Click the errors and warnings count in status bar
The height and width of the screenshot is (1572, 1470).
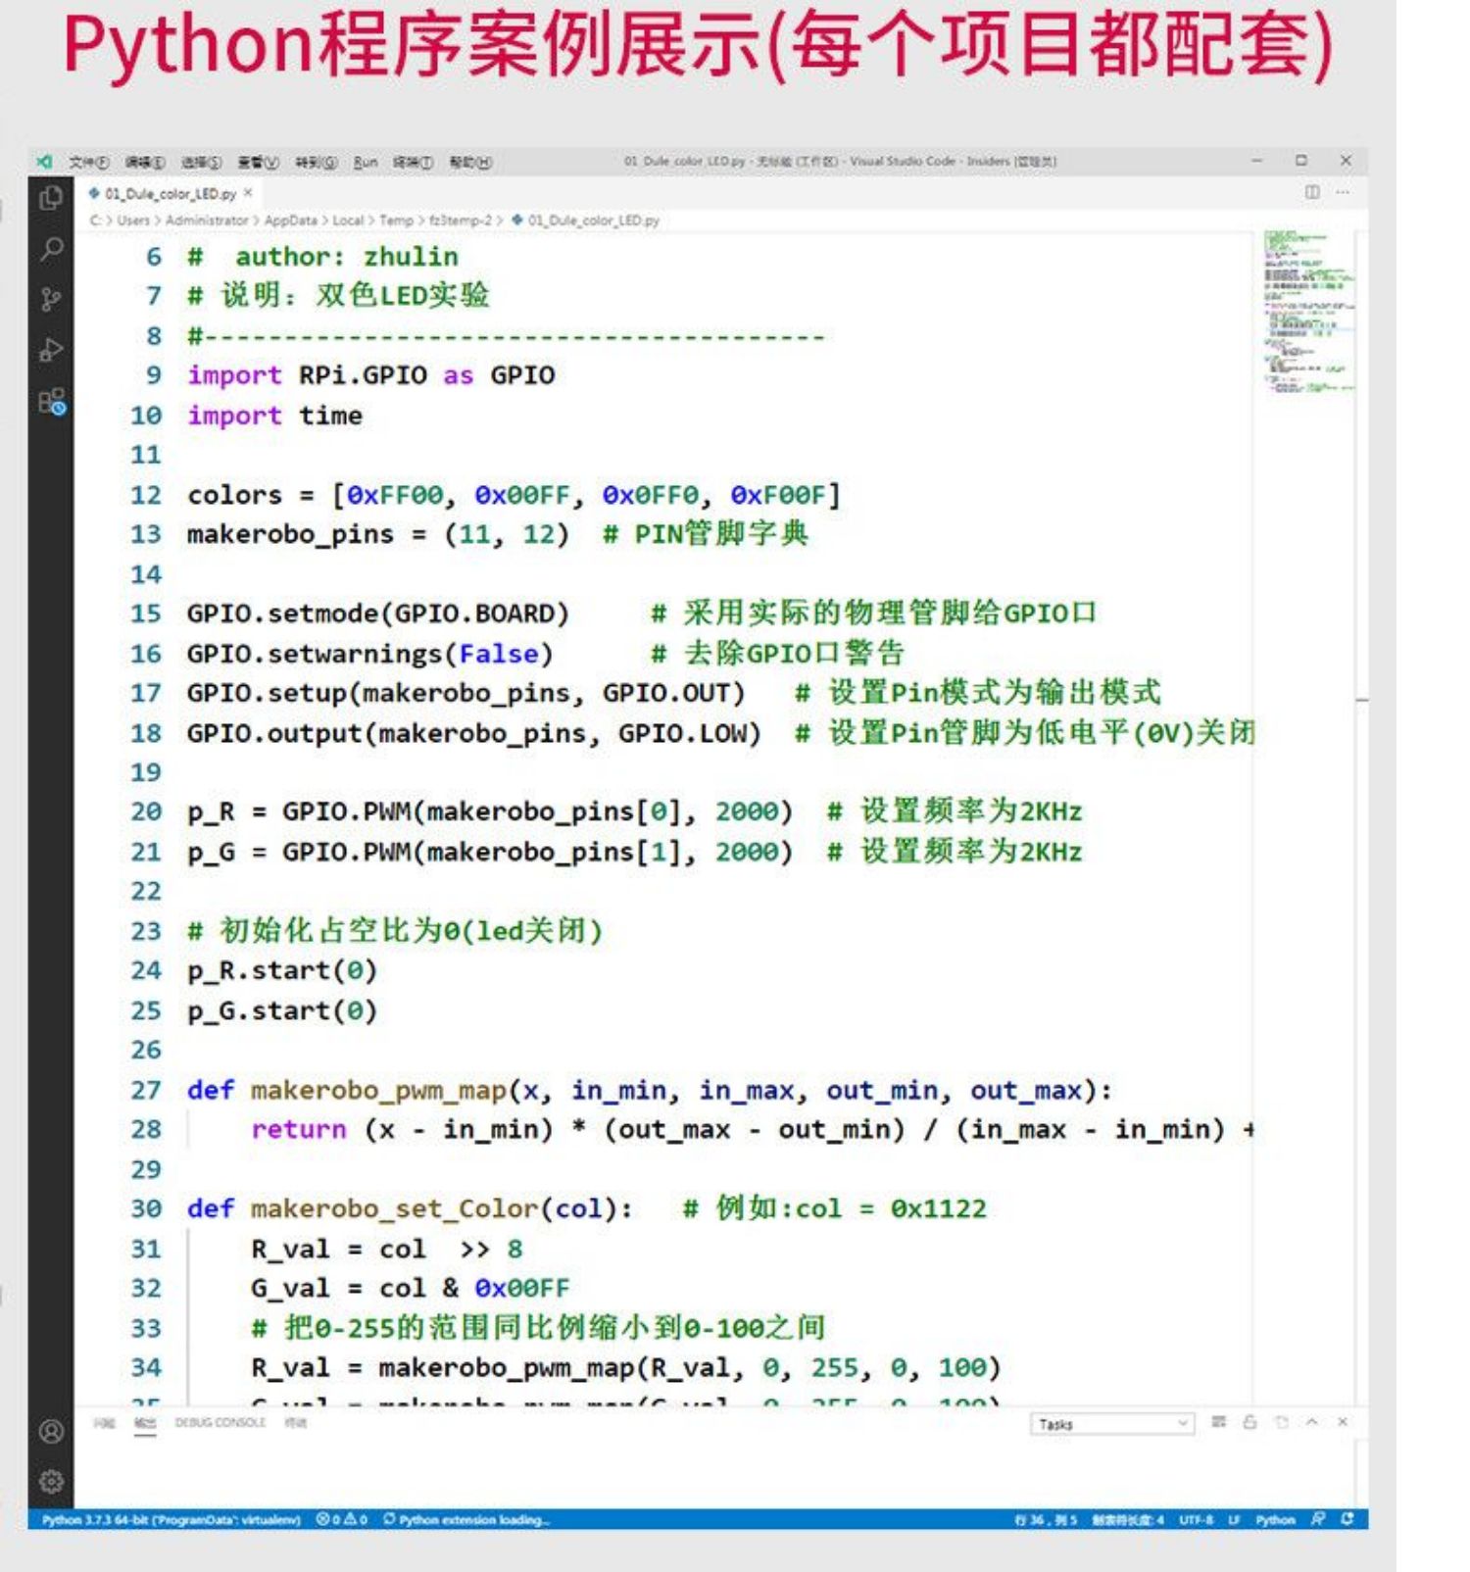[x=342, y=1520]
